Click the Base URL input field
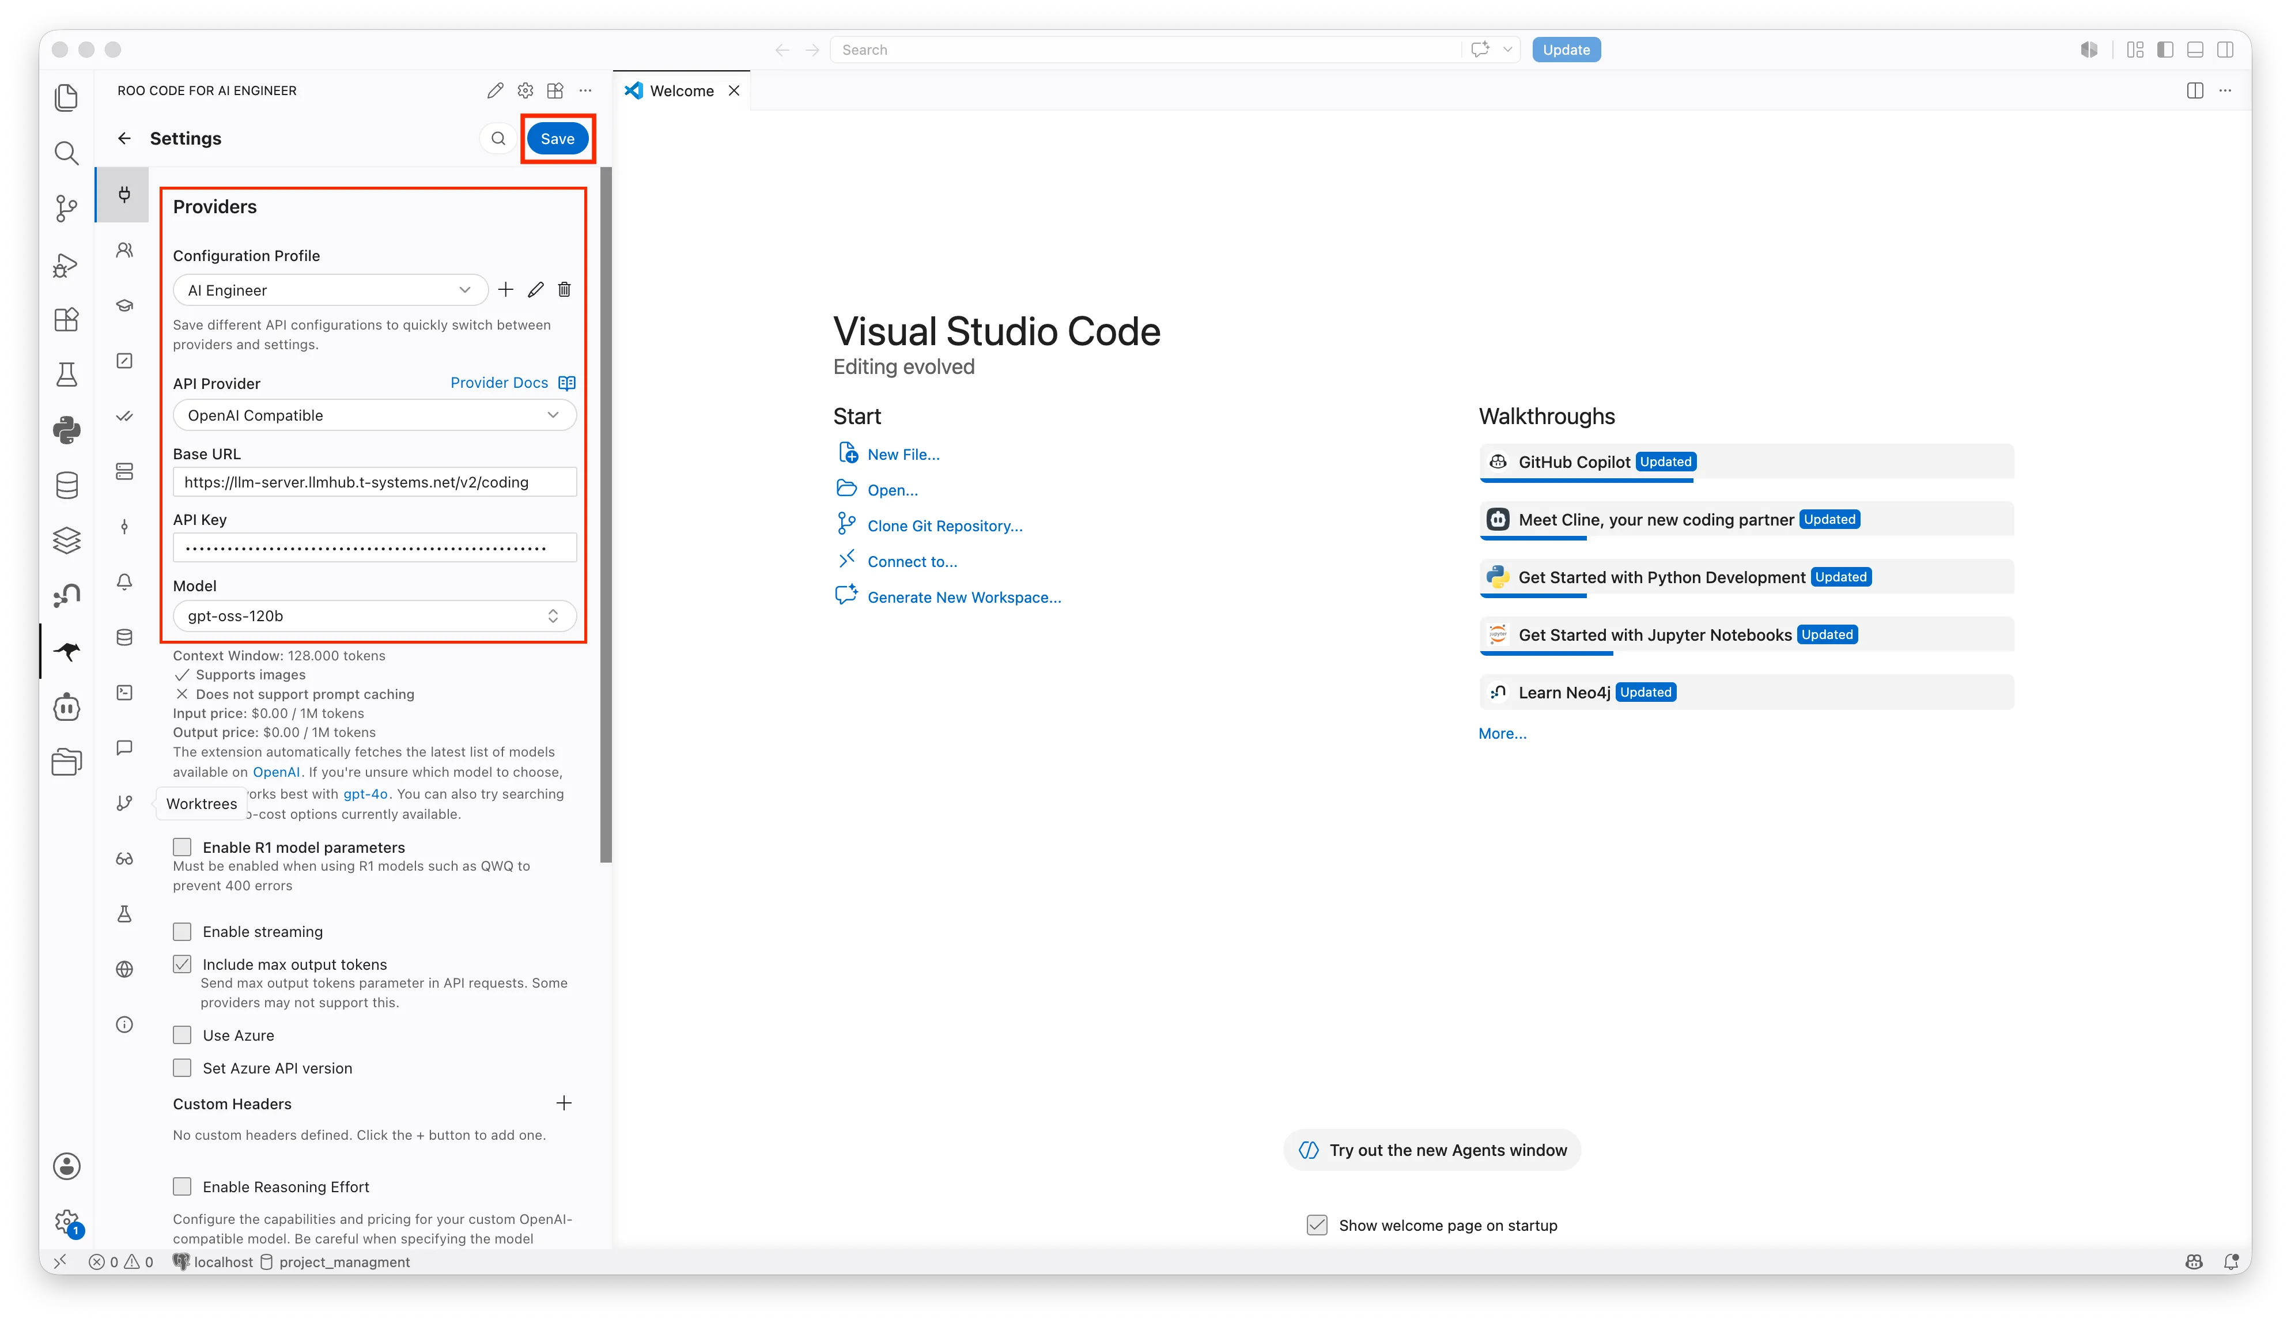The image size is (2291, 1323). (375, 482)
